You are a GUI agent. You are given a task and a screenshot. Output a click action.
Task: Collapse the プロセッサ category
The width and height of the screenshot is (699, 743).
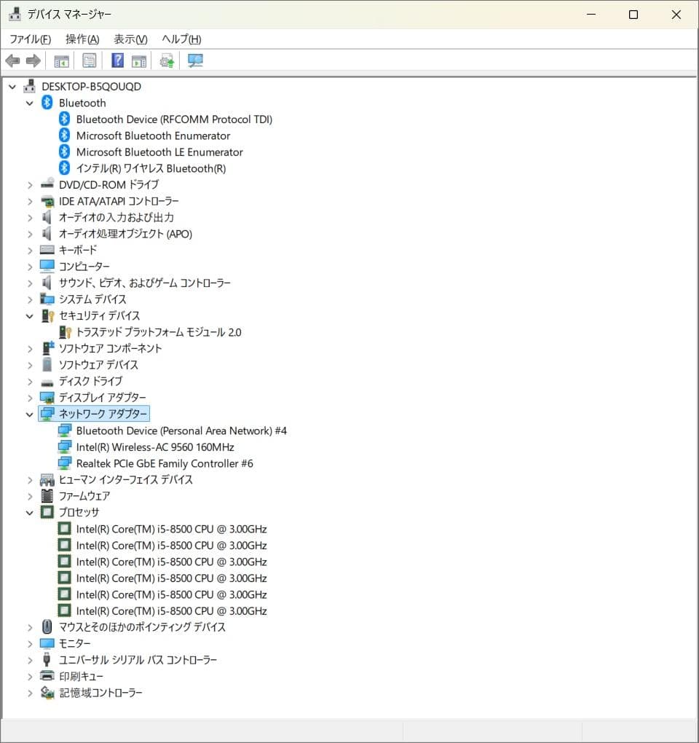pos(29,513)
